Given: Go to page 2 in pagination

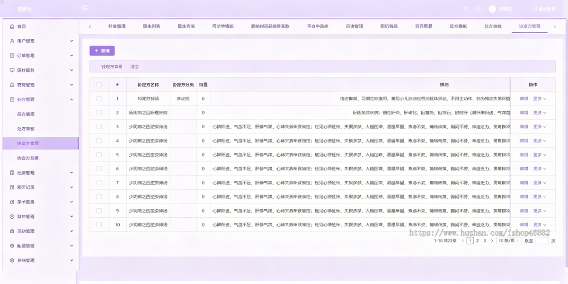Looking at the screenshot, I should 478,241.
